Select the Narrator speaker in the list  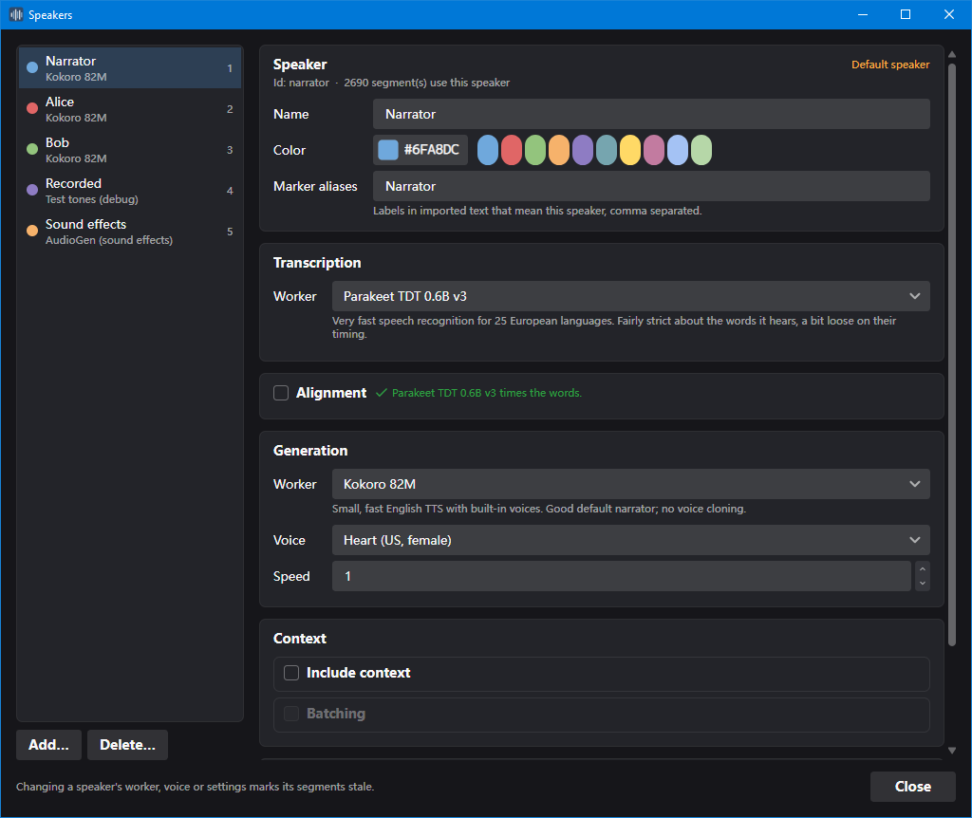pos(129,68)
